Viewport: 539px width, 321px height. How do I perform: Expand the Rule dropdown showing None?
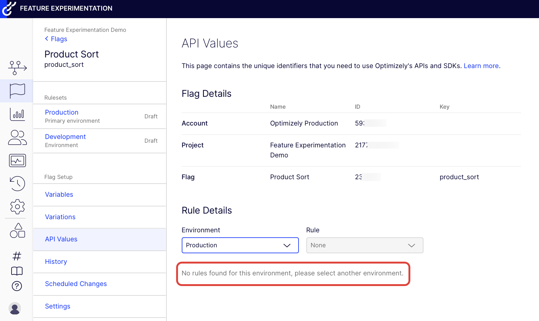tap(364, 245)
